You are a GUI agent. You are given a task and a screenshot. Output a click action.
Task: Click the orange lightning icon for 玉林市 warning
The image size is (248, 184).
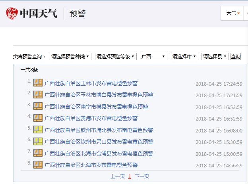(38, 83)
